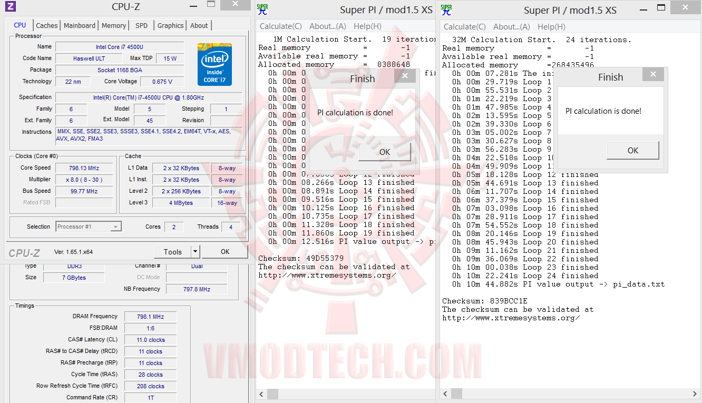
Task: Click the Cores value '2'
Action: click(x=173, y=227)
